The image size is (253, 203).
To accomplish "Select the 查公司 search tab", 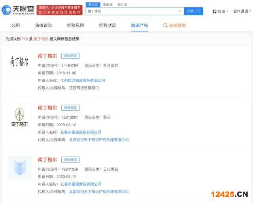I will click(93, 5).
